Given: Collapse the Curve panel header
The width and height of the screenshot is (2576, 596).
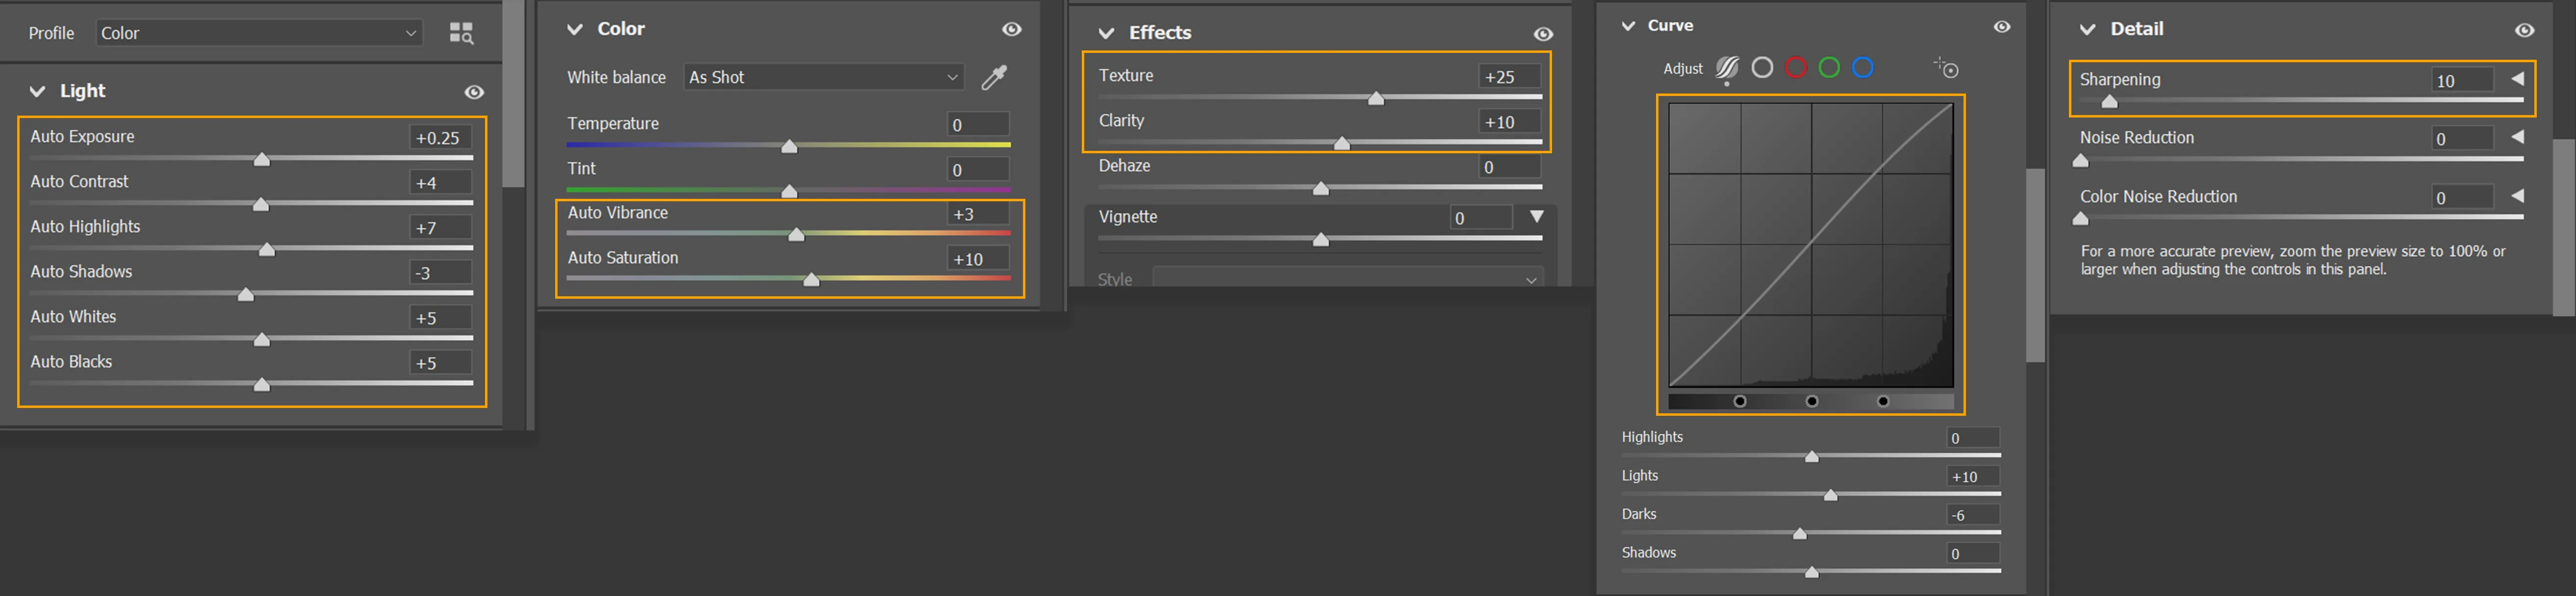Looking at the screenshot, I should tap(1628, 26).
